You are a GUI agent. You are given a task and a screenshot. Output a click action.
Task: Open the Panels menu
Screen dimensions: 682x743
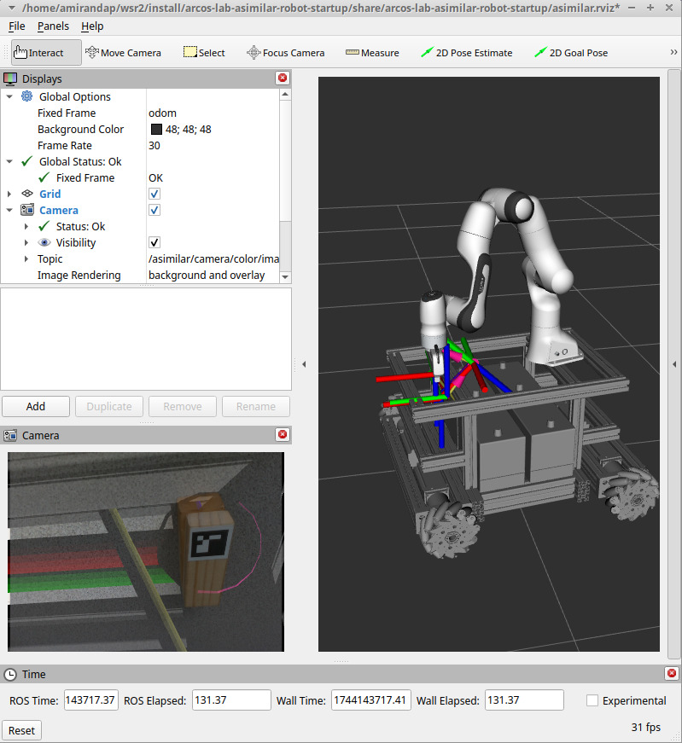pyautogui.click(x=53, y=26)
